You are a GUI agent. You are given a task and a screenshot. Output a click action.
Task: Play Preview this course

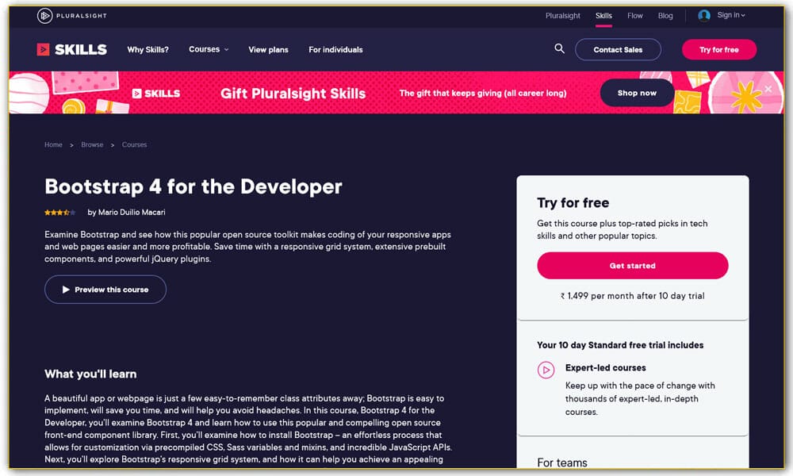pyautogui.click(x=105, y=290)
